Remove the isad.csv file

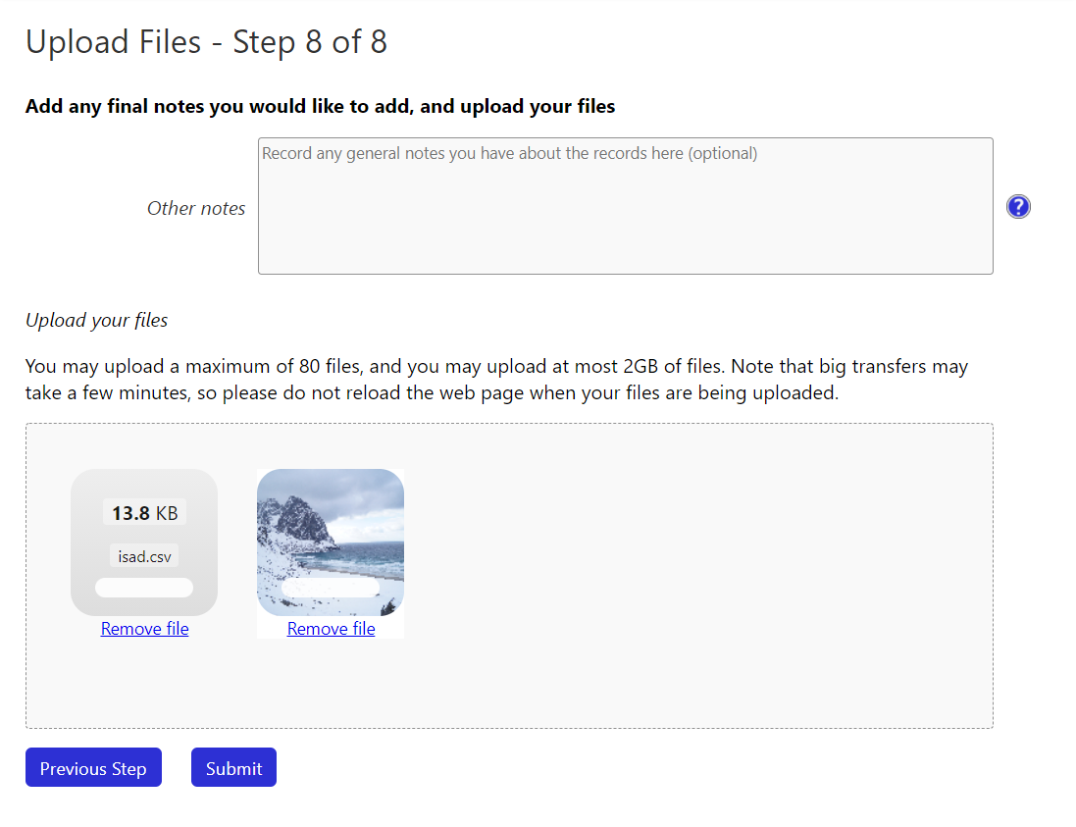point(145,629)
